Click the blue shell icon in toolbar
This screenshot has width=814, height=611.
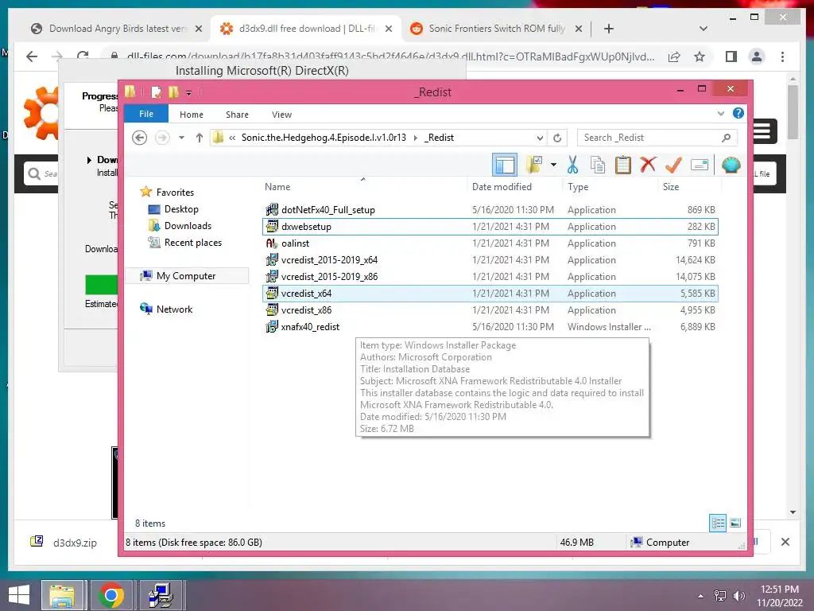[x=731, y=165]
